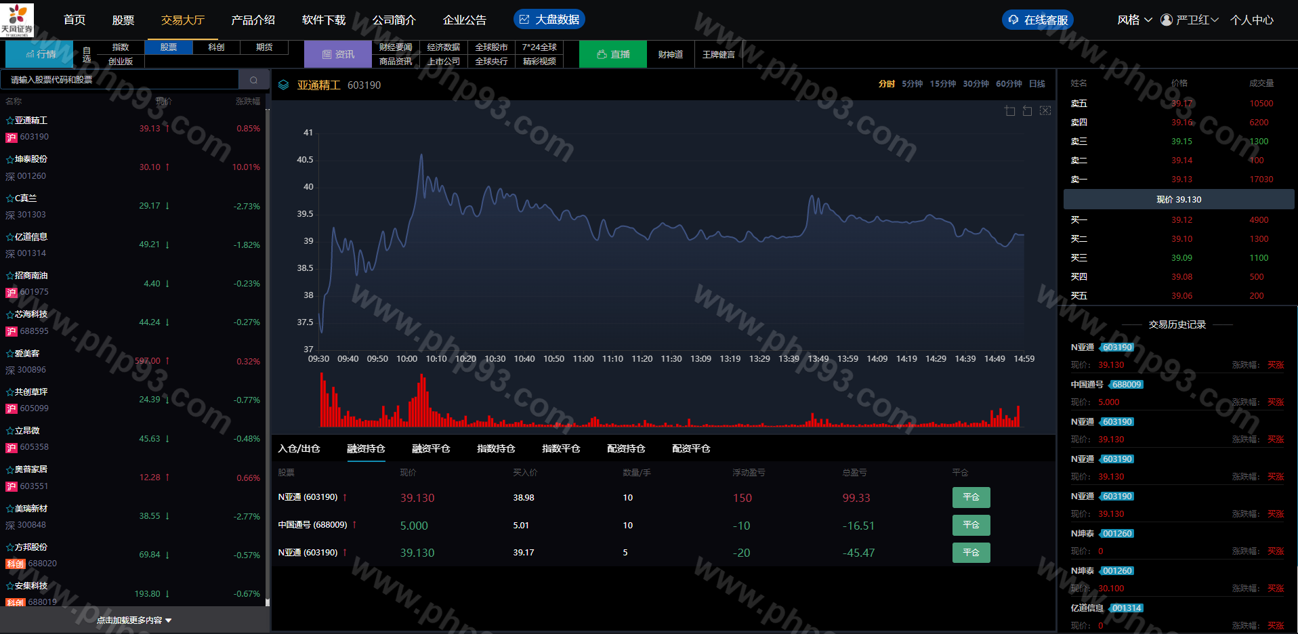1298x634 pixels.
Task: Open the 风格 style dropdown
Action: click(1134, 20)
